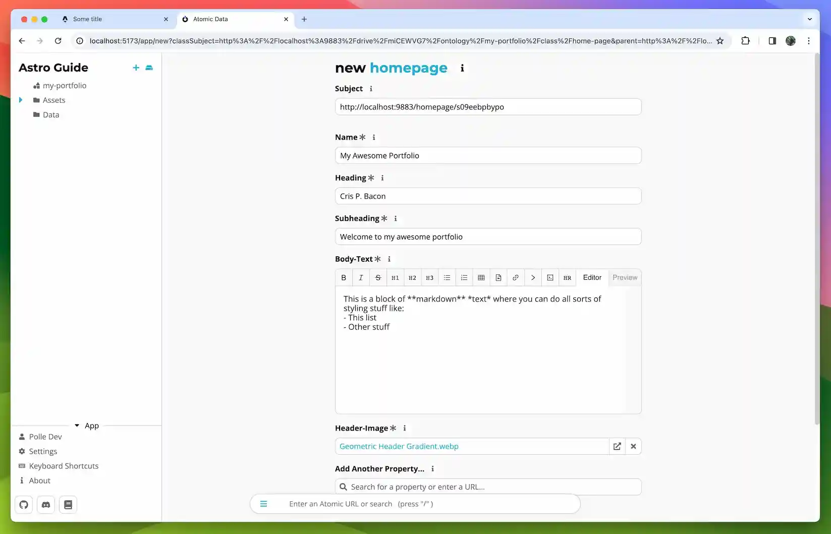Focus the Subject URL input field
Screen dimensions: 831x534
point(488,107)
